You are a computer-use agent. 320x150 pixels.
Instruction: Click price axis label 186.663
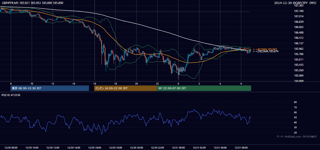298,27
